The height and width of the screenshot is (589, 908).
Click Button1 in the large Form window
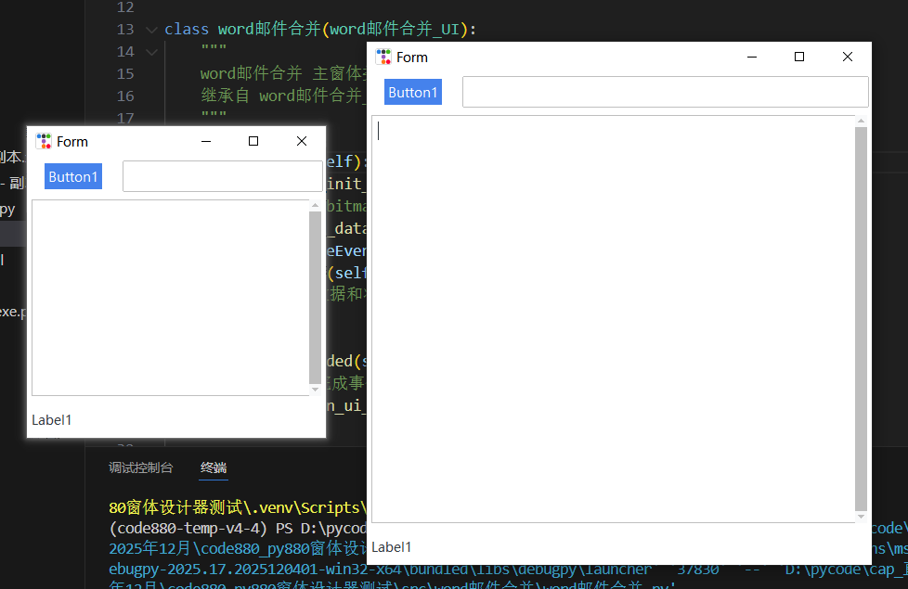pyautogui.click(x=412, y=92)
